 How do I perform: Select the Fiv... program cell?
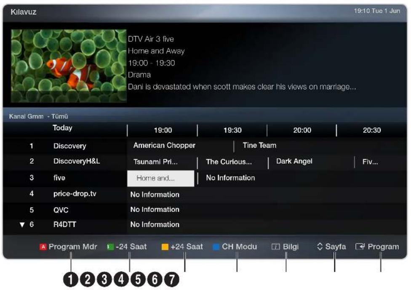(x=370, y=162)
